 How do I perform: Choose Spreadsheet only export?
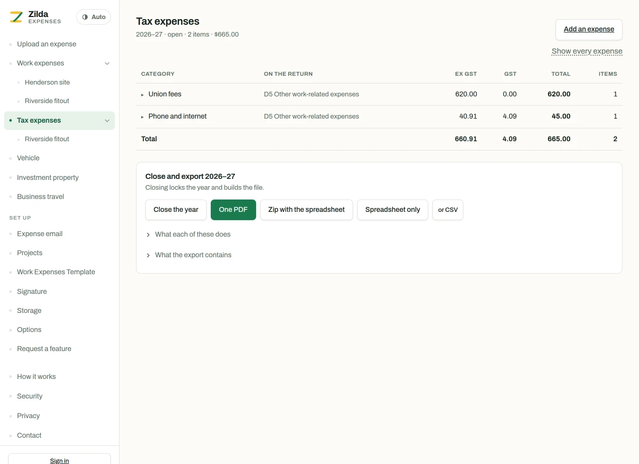pyautogui.click(x=393, y=210)
